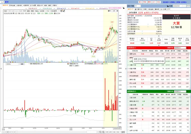The width and height of the screenshot is (191, 134).
Task: Collapse the left panel arrow
Action: pyautogui.click(x=1, y=69)
